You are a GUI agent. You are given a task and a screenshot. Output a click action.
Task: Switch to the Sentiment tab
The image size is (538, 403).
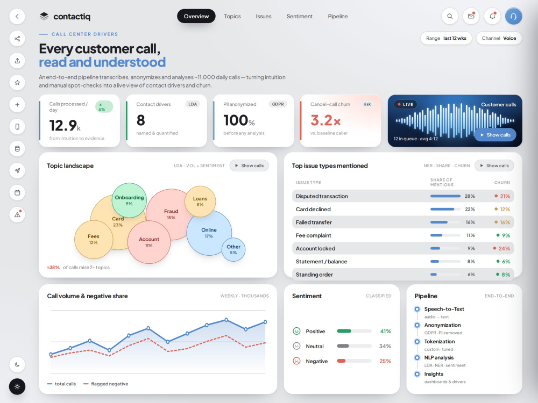(300, 16)
